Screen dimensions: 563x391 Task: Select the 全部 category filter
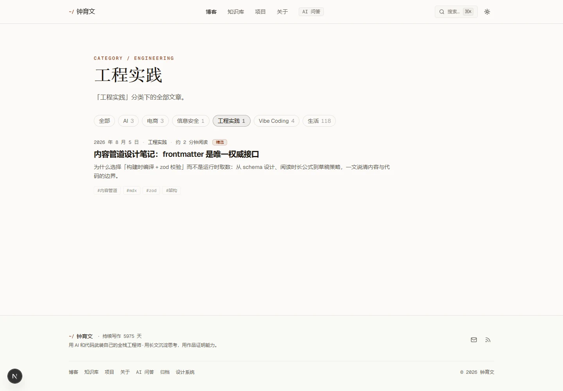pos(104,121)
